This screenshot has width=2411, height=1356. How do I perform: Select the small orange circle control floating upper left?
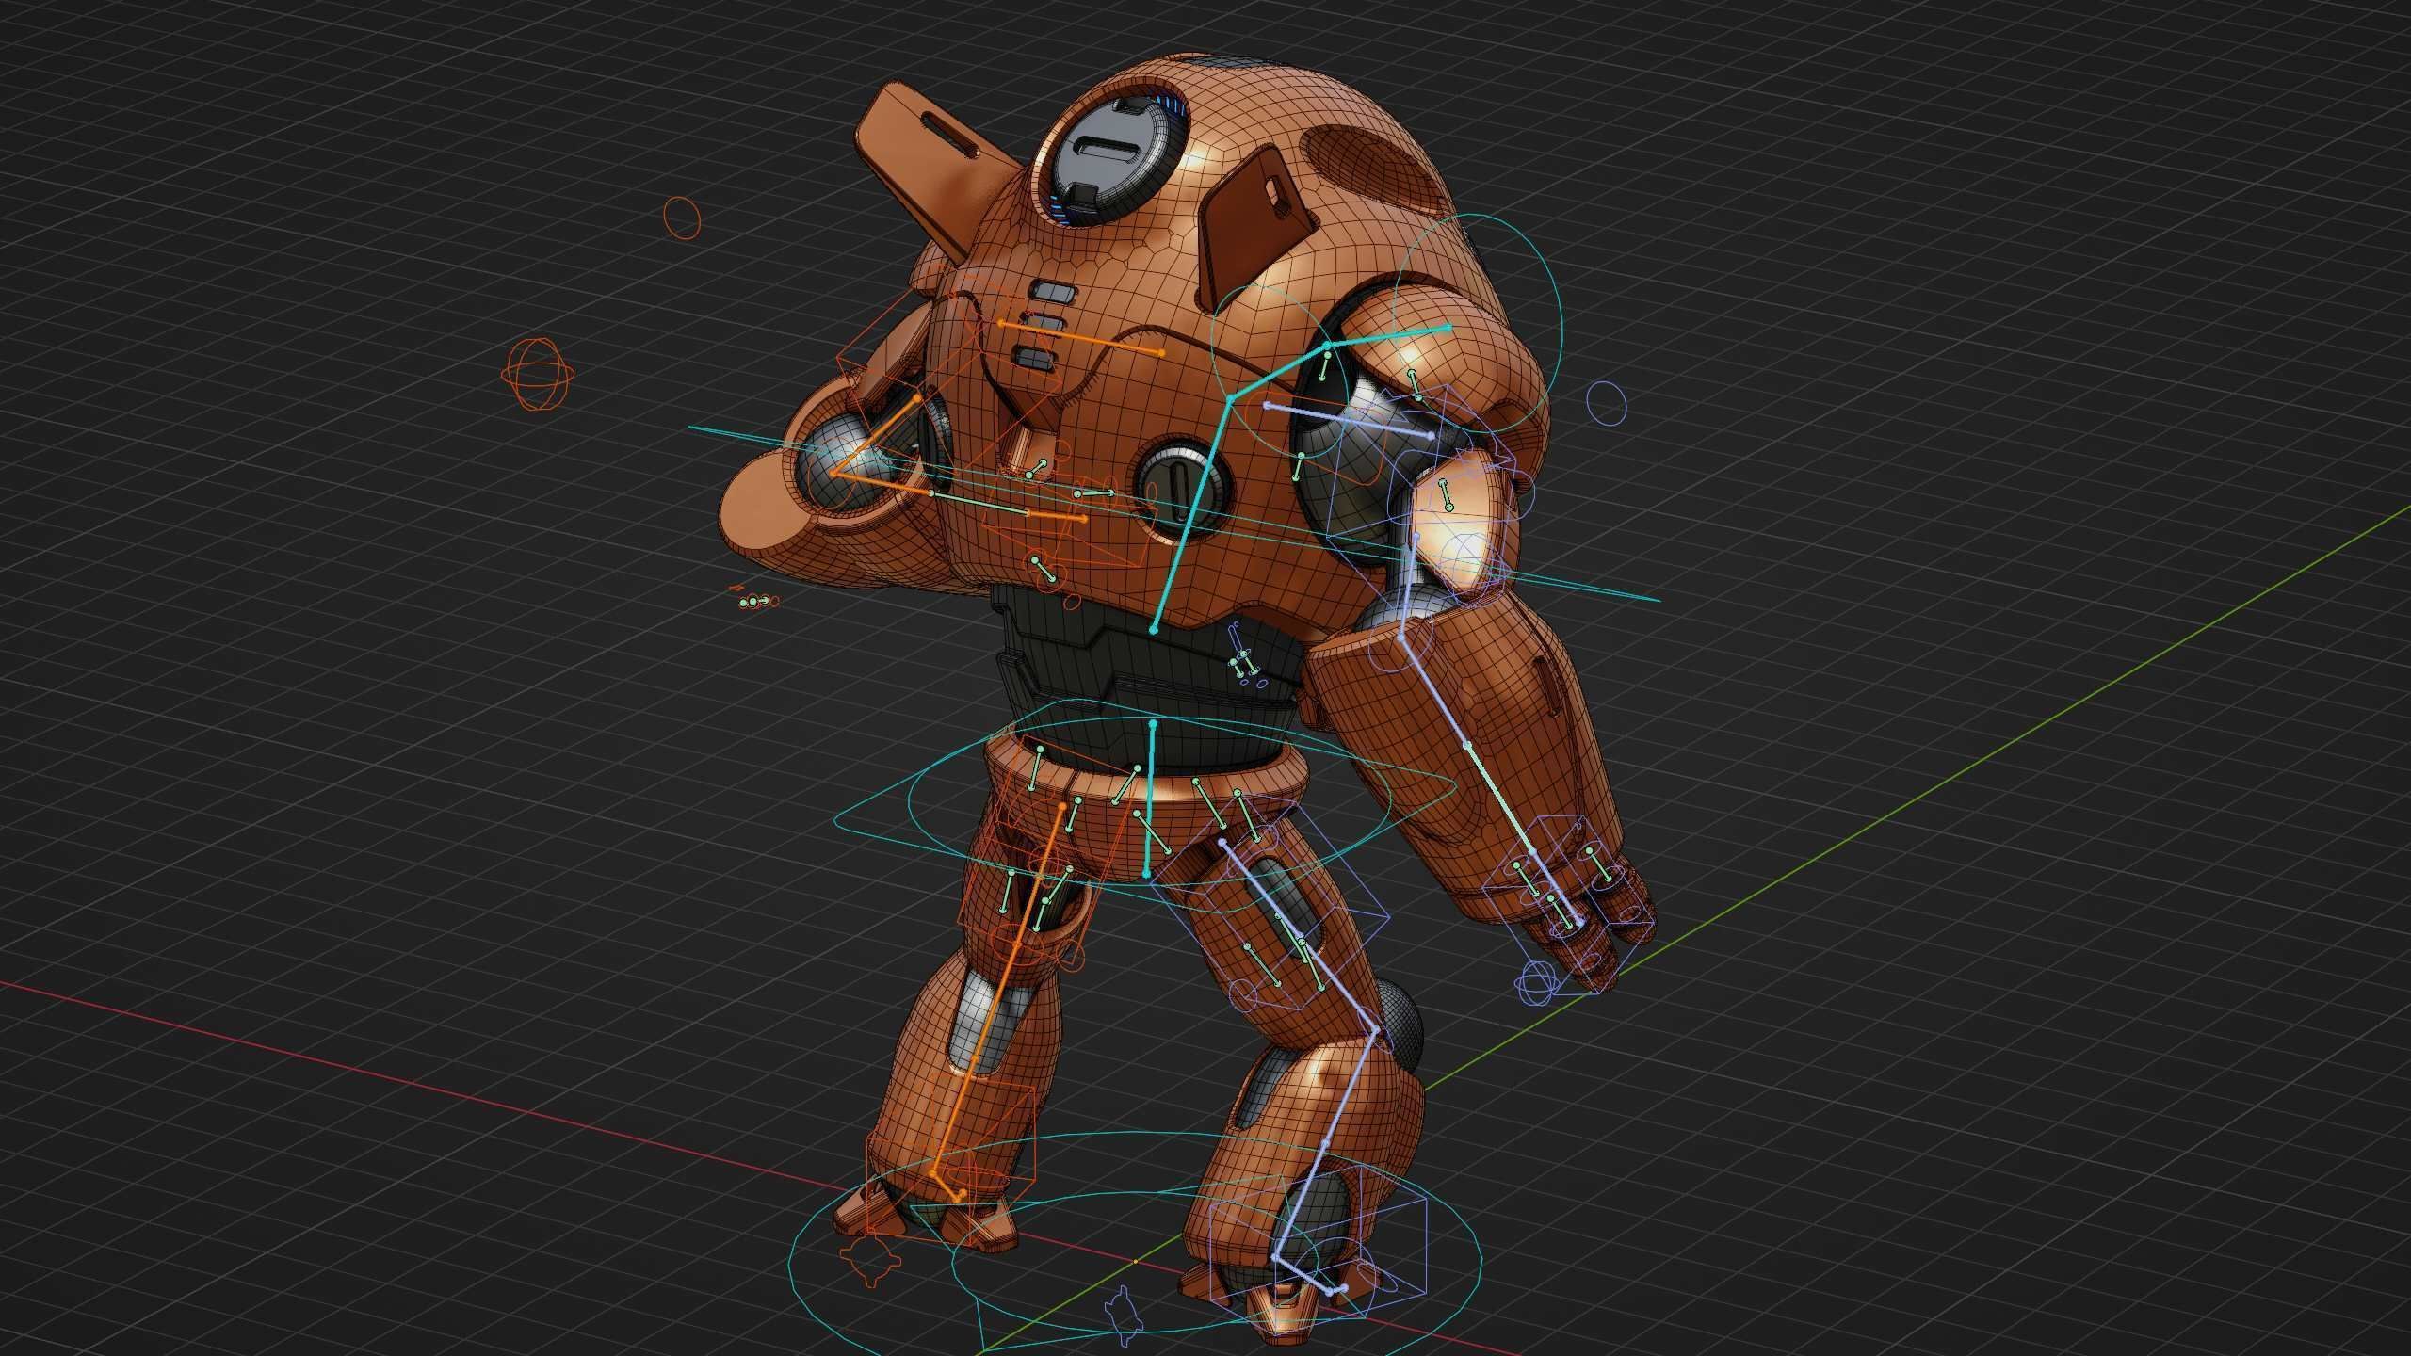(682, 217)
